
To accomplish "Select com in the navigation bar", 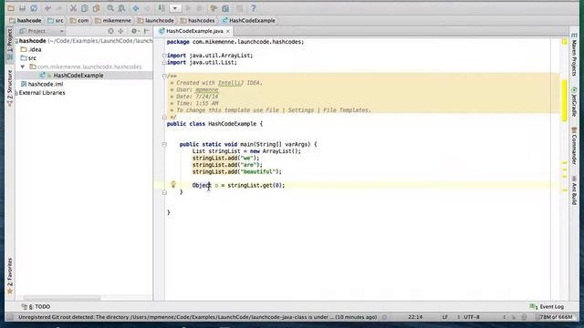I will tap(79, 20).
